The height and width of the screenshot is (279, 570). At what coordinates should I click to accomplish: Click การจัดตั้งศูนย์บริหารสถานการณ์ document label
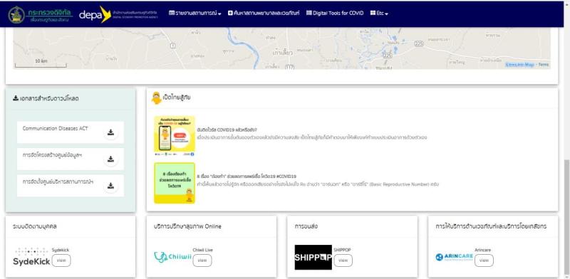pos(58,181)
